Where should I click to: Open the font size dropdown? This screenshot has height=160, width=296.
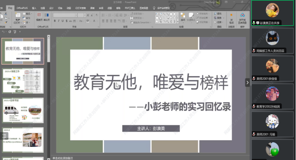coord(85,15)
